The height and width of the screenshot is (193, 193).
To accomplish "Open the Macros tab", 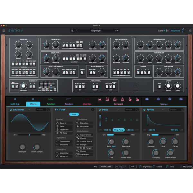I will point(164,104).
